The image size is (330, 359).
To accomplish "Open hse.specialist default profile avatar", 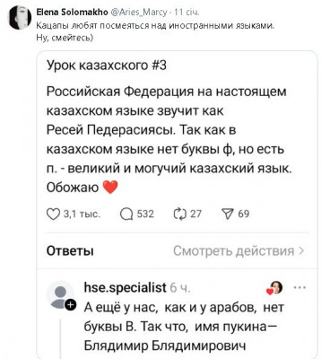I will [x=61, y=295].
